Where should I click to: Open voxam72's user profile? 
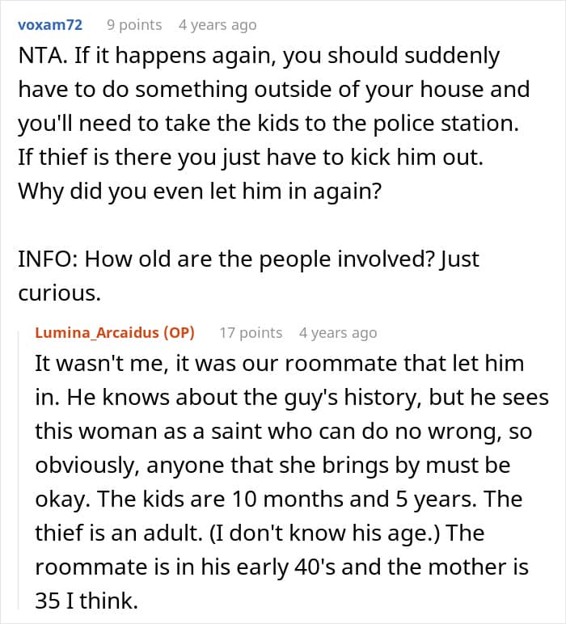tap(50, 25)
